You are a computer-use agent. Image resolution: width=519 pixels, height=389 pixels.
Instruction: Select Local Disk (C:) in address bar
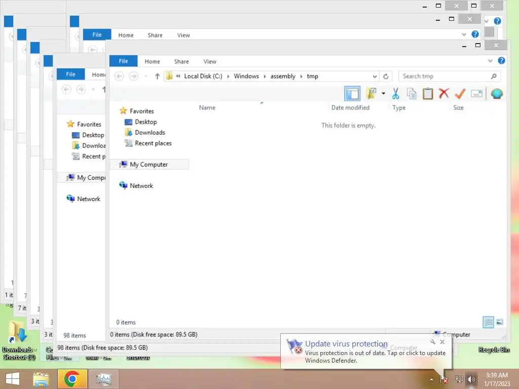click(203, 76)
